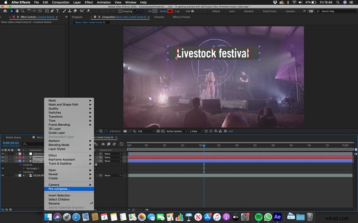Viewport: 358px width, 223px height.
Task: Switch to the Render Queue tab
Action: (13, 137)
